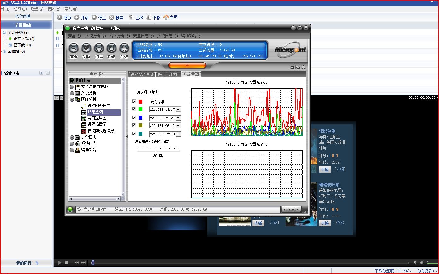Open the 系统分析(V) menu
The width and height of the screenshot is (439, 274).
click(95, 36)
